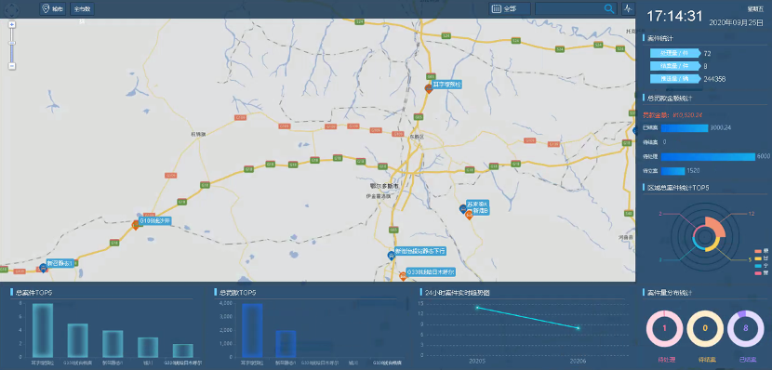Click the blue marker near bottom-left map label
Image resolution: width=772 pixels, height=370 pixels.
[44, 268]
